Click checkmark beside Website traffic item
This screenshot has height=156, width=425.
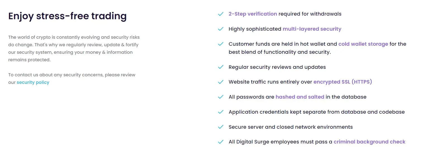click(x=220, y=82)
